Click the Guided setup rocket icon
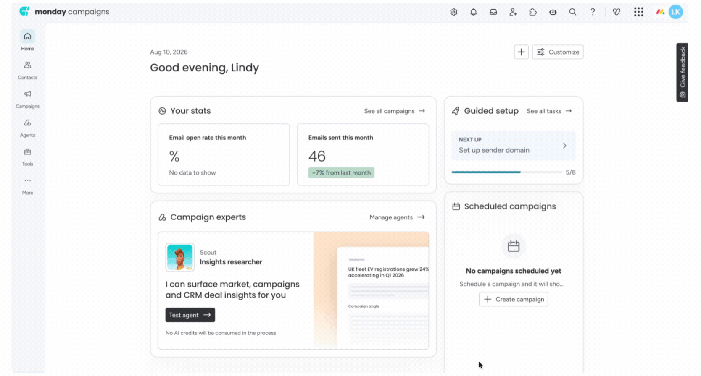Viewport: 701px width, 376px height. pyautogui.click(x=456, y=111)
